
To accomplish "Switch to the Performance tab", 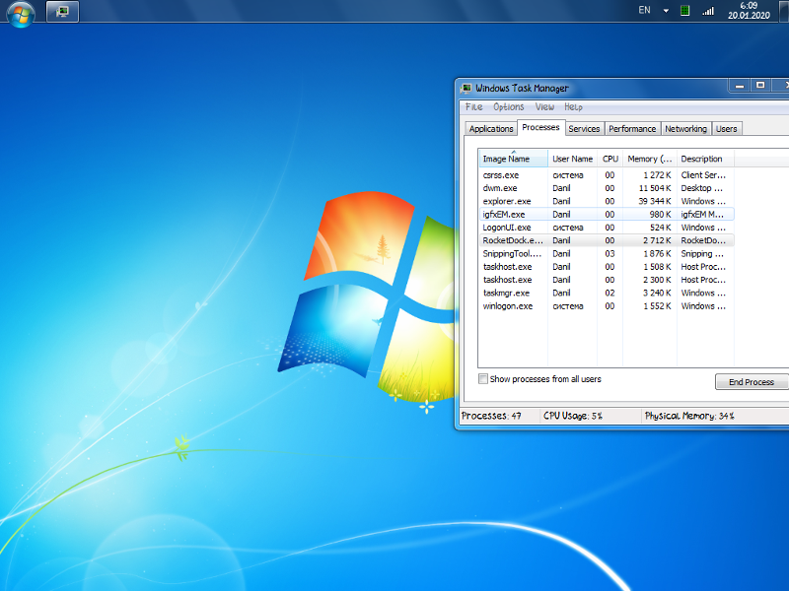I will point(631,129).
